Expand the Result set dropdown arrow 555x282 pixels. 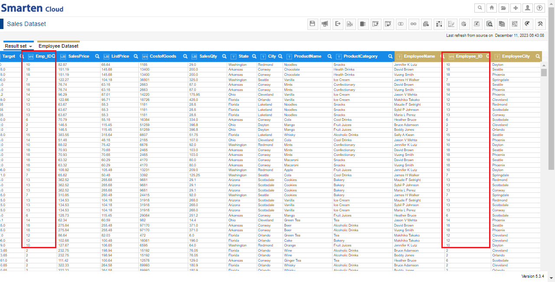coord(31,46)
